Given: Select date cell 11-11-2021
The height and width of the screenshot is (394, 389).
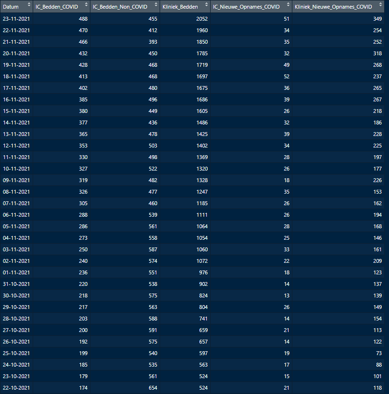Looking at the screenshot, I should click(16, 157).
